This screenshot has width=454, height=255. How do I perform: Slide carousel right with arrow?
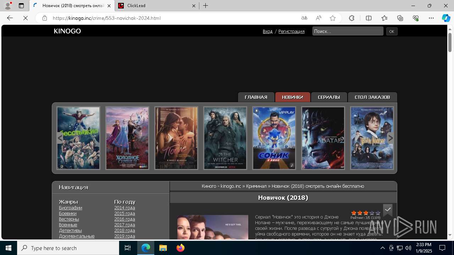pos(391,138)
